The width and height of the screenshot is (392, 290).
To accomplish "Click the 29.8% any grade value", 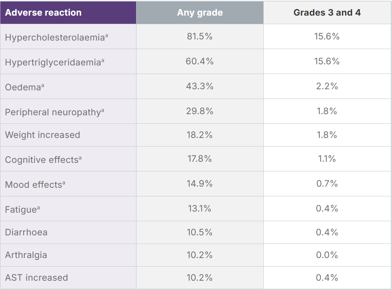I will coord(200,111).
